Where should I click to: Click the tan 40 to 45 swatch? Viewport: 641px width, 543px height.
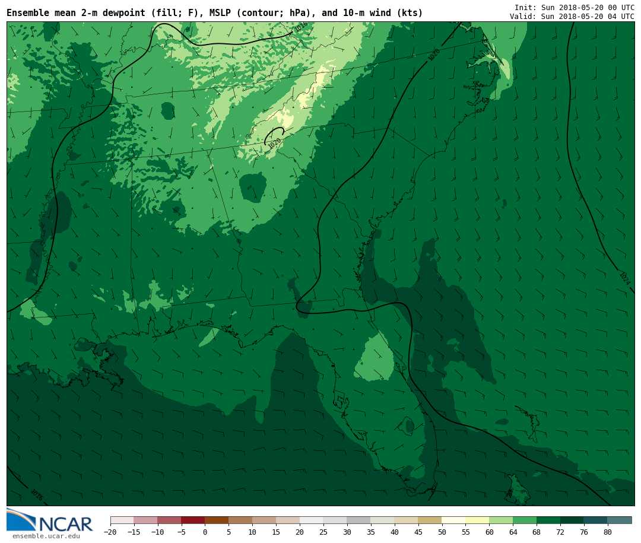click(x=407, y=520)
